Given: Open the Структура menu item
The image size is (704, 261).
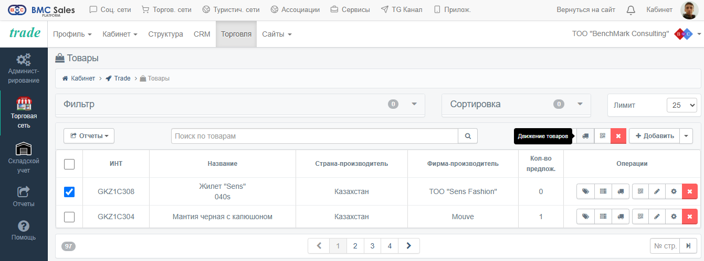Looking at the screenshot, I should tap(165, 34).
